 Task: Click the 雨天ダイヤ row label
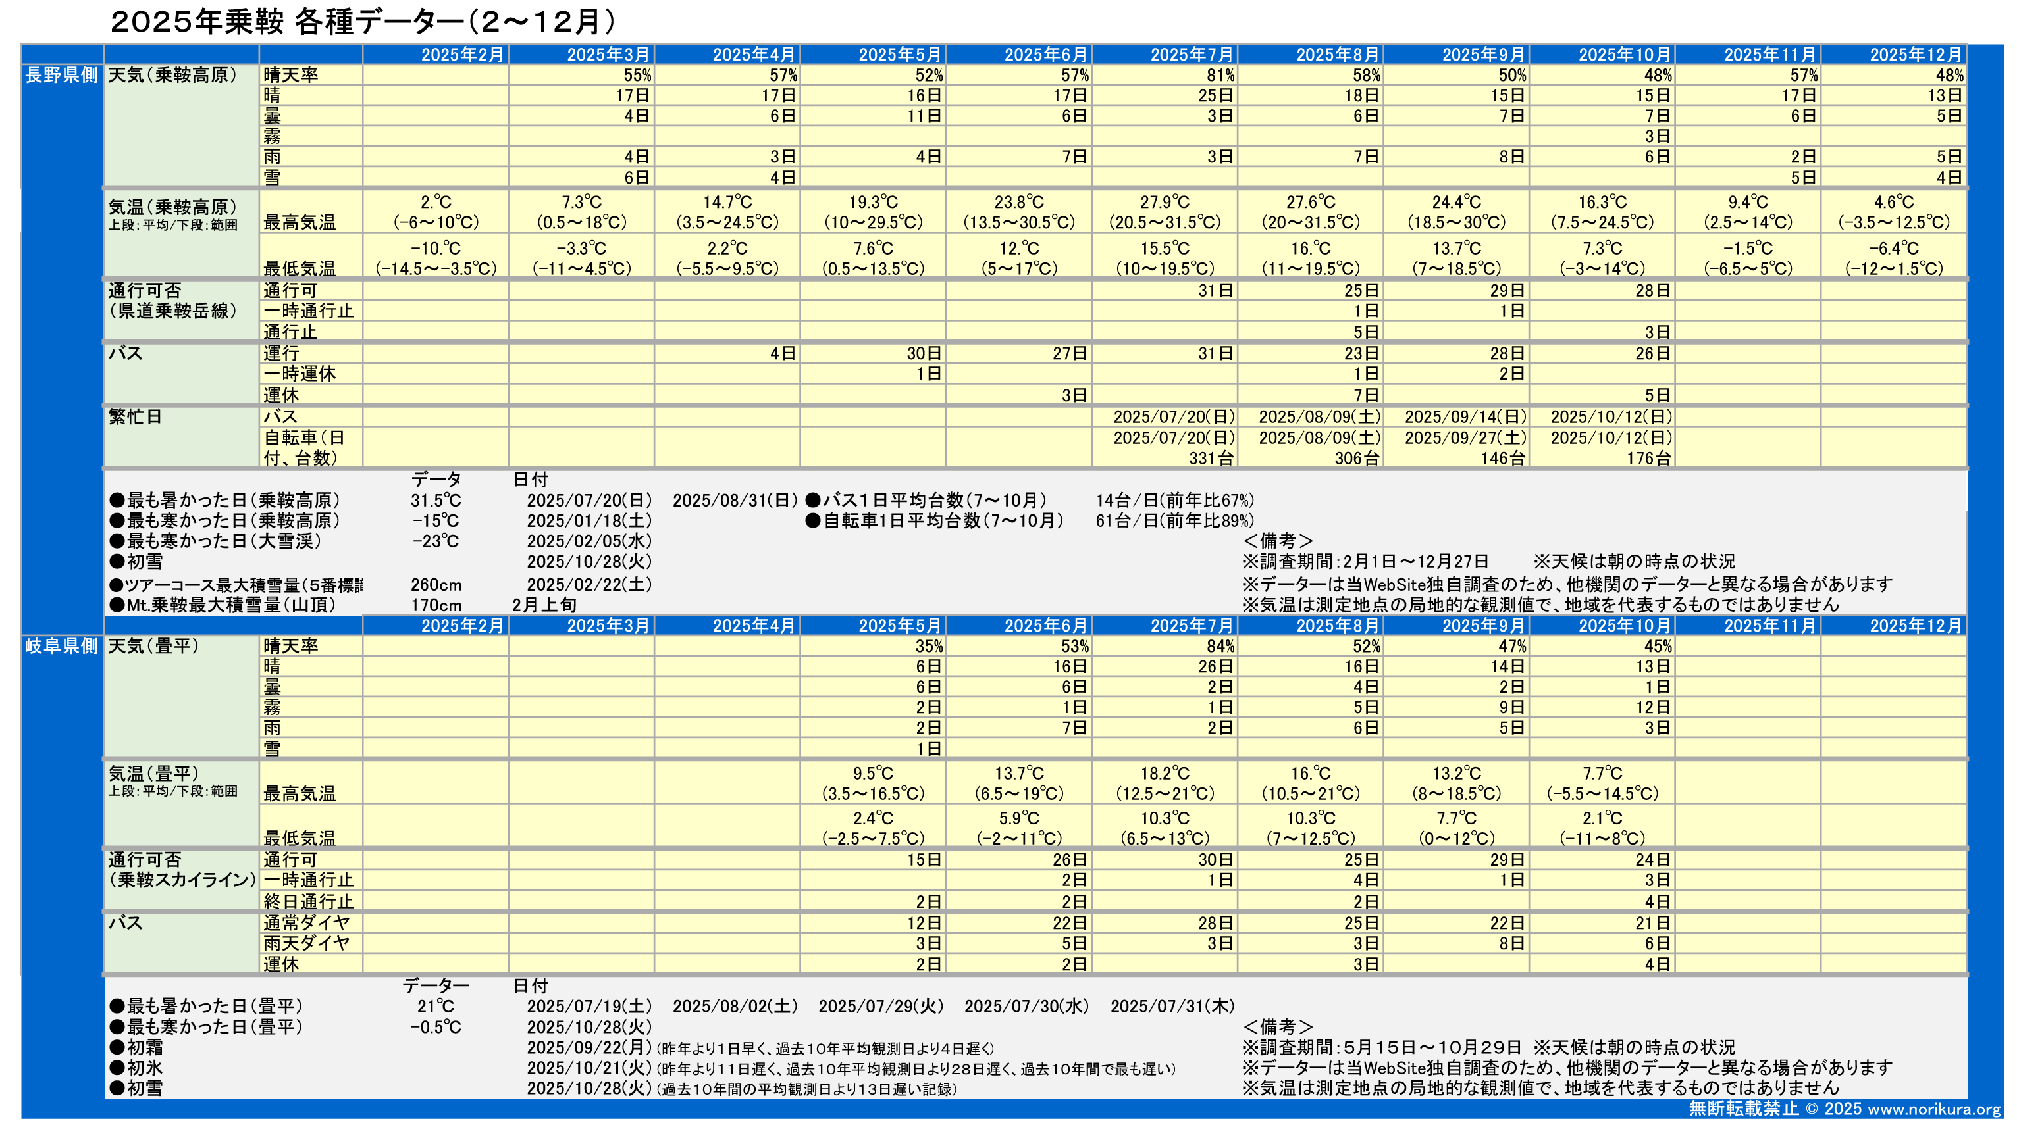306,943
